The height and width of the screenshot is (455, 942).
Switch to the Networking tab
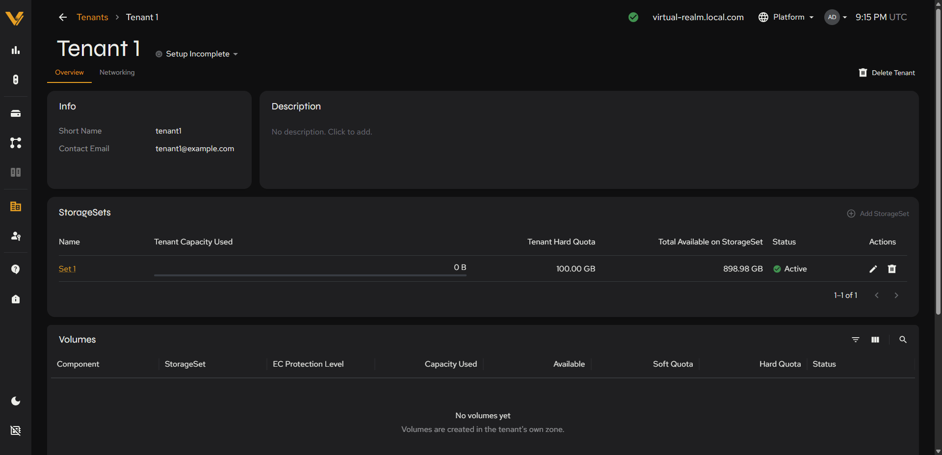(x=117, y=73)
